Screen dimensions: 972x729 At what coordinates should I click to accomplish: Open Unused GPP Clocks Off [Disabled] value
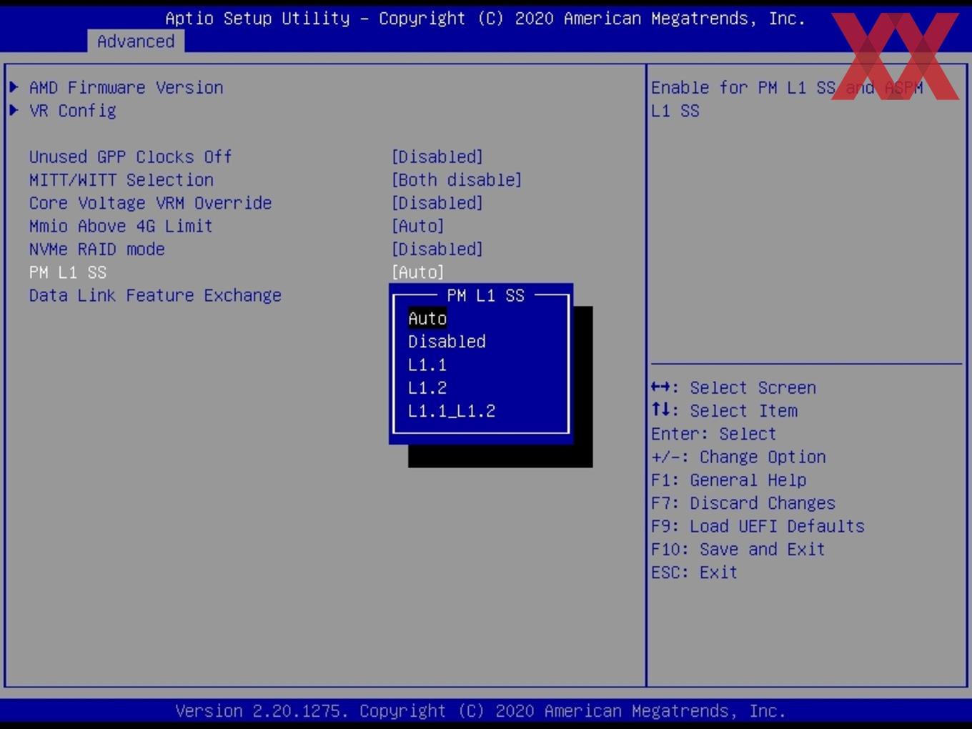click(x=437, y=157)
